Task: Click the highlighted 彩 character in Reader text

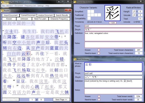Action: point(28,54)
